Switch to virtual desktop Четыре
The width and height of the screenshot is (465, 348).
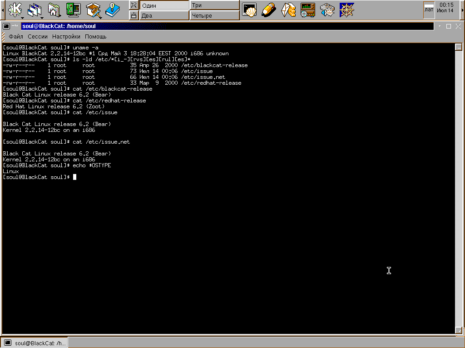pyautogui.click(x=214, y=15)
